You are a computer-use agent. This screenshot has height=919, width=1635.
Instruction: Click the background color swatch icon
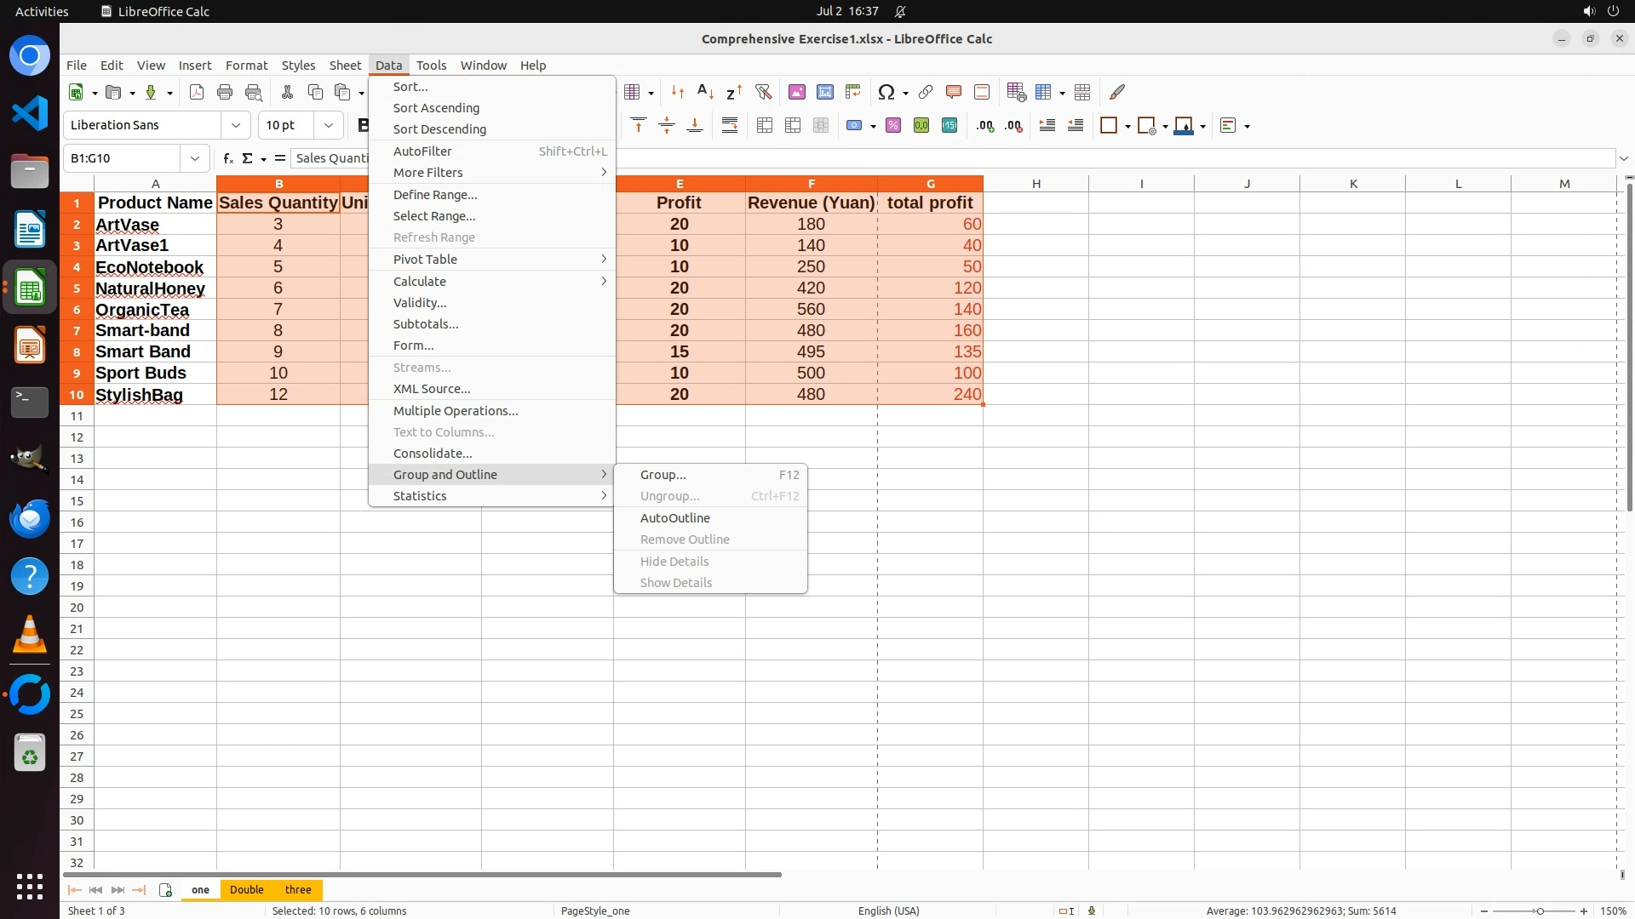pos(1184,125)
